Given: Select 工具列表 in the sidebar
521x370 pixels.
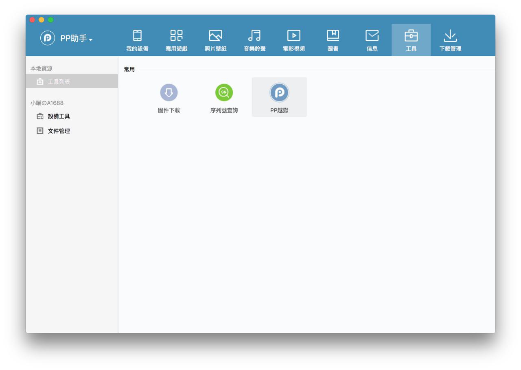Looking at the screenshot, I should pyautogui.click(x=59, y=81).
